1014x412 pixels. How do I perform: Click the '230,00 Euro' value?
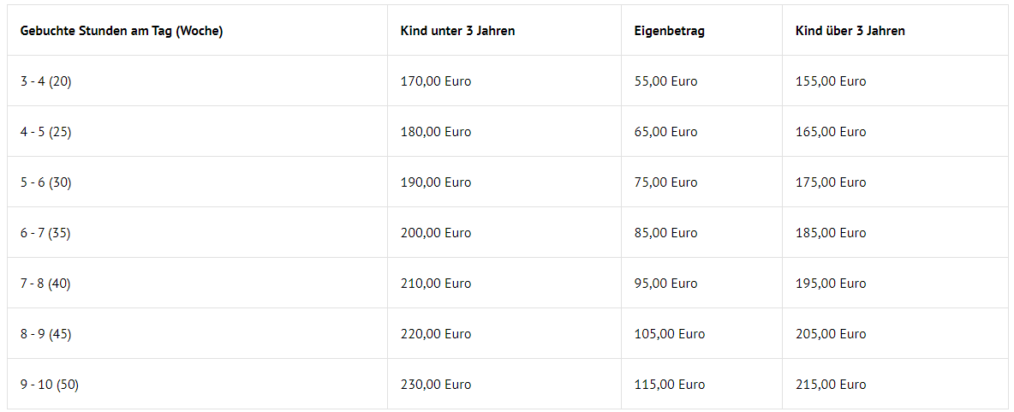[436, 385]
